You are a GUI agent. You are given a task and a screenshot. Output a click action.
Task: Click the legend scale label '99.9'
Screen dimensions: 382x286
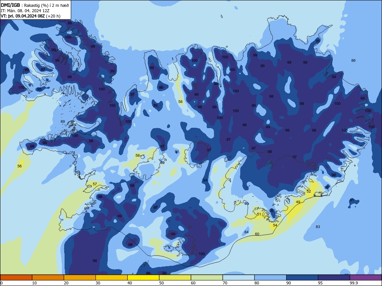click(354, 283)
